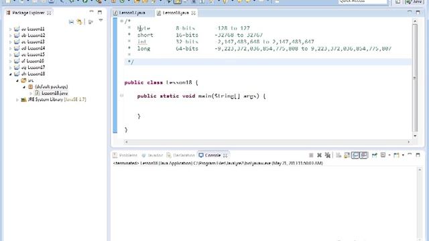Minimize the editor area
Image resolution: width=429 pixels, height=241 pixels.
coord(410,12)
